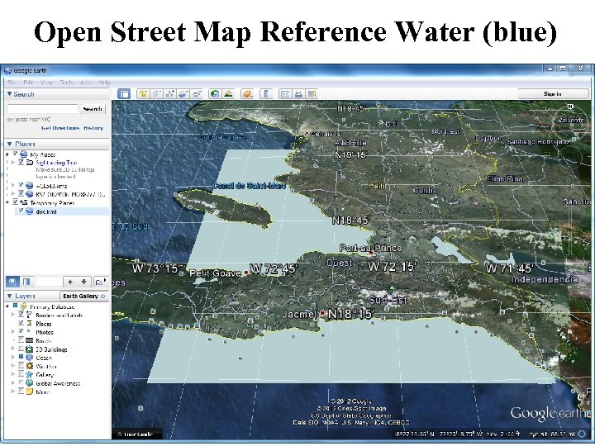
Task: Open the Edit menu
Action: (x=28, y=83)
